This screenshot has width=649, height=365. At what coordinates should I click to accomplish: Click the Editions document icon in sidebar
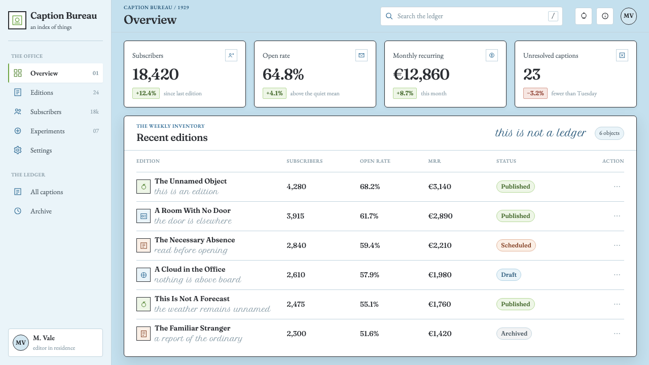tap(18, 92)
